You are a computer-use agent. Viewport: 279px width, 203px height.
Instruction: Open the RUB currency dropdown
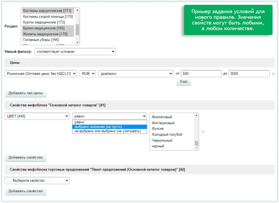(x=88, y=74)
